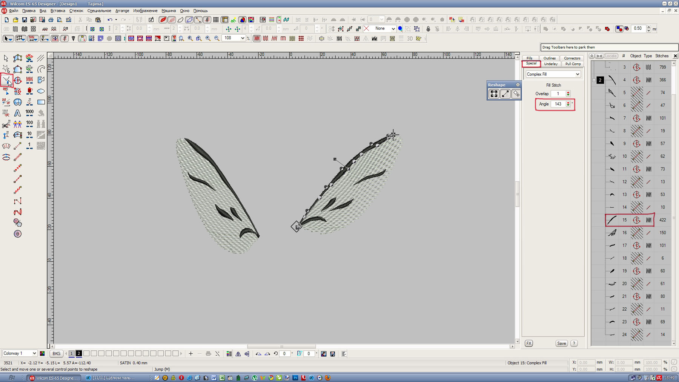The height and width of the screenshot is (382, 679).
Task: Open the Стежок menu
Action: pos(76,11)
